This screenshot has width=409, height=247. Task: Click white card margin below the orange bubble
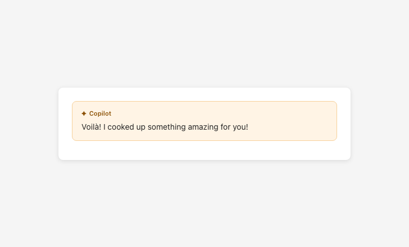click(204, 150)
